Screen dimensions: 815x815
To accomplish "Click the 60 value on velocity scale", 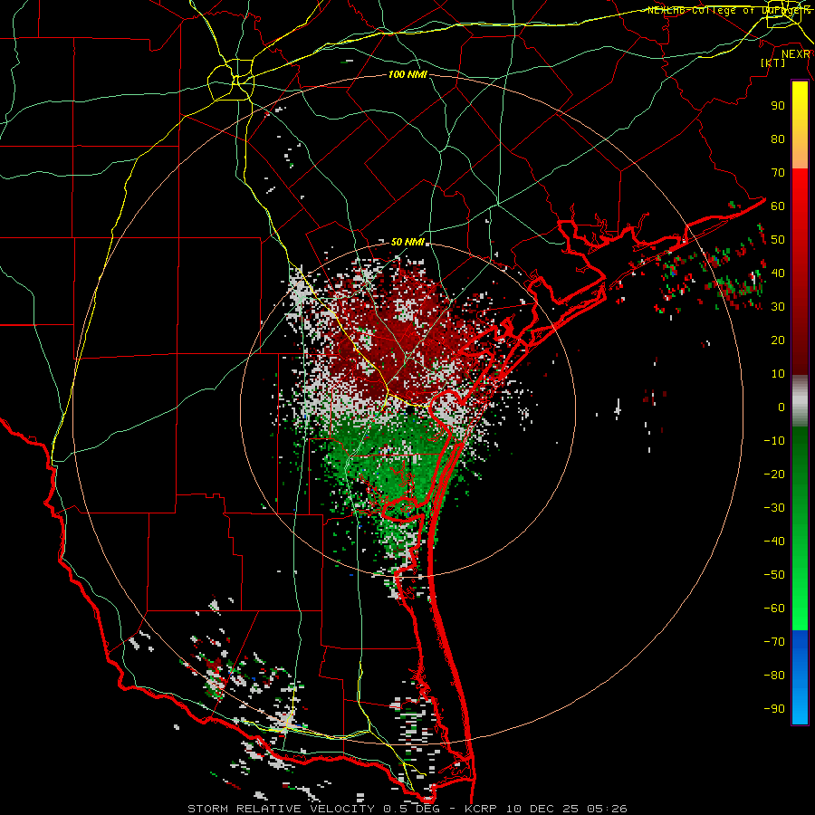I will (778, 206).
